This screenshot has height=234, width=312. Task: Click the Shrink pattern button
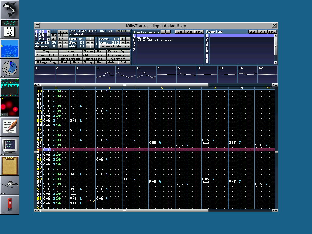click(x=123, y=46)
